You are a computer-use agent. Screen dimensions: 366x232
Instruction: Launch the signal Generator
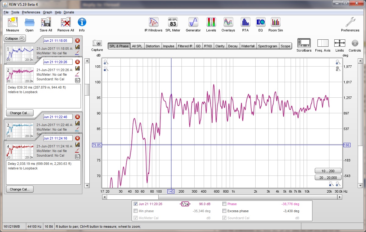[193, 22]
